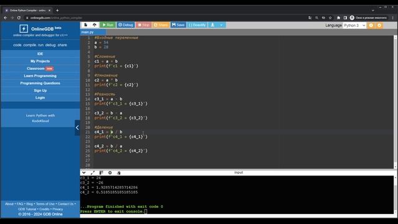
Task: Save the current project
Action: coord(178,25)
